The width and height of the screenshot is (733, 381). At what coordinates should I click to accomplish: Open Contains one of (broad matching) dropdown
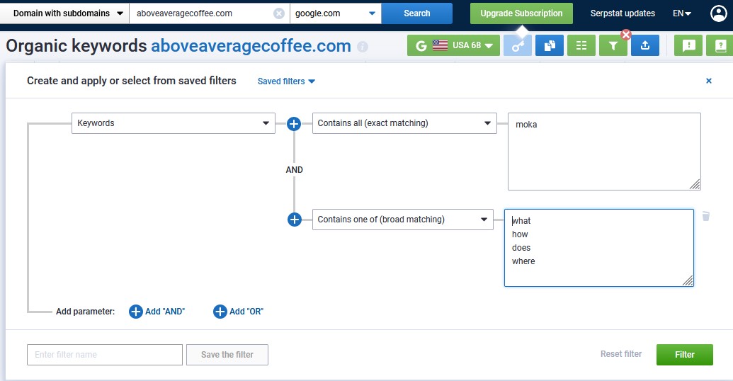(x=402, y=220)
